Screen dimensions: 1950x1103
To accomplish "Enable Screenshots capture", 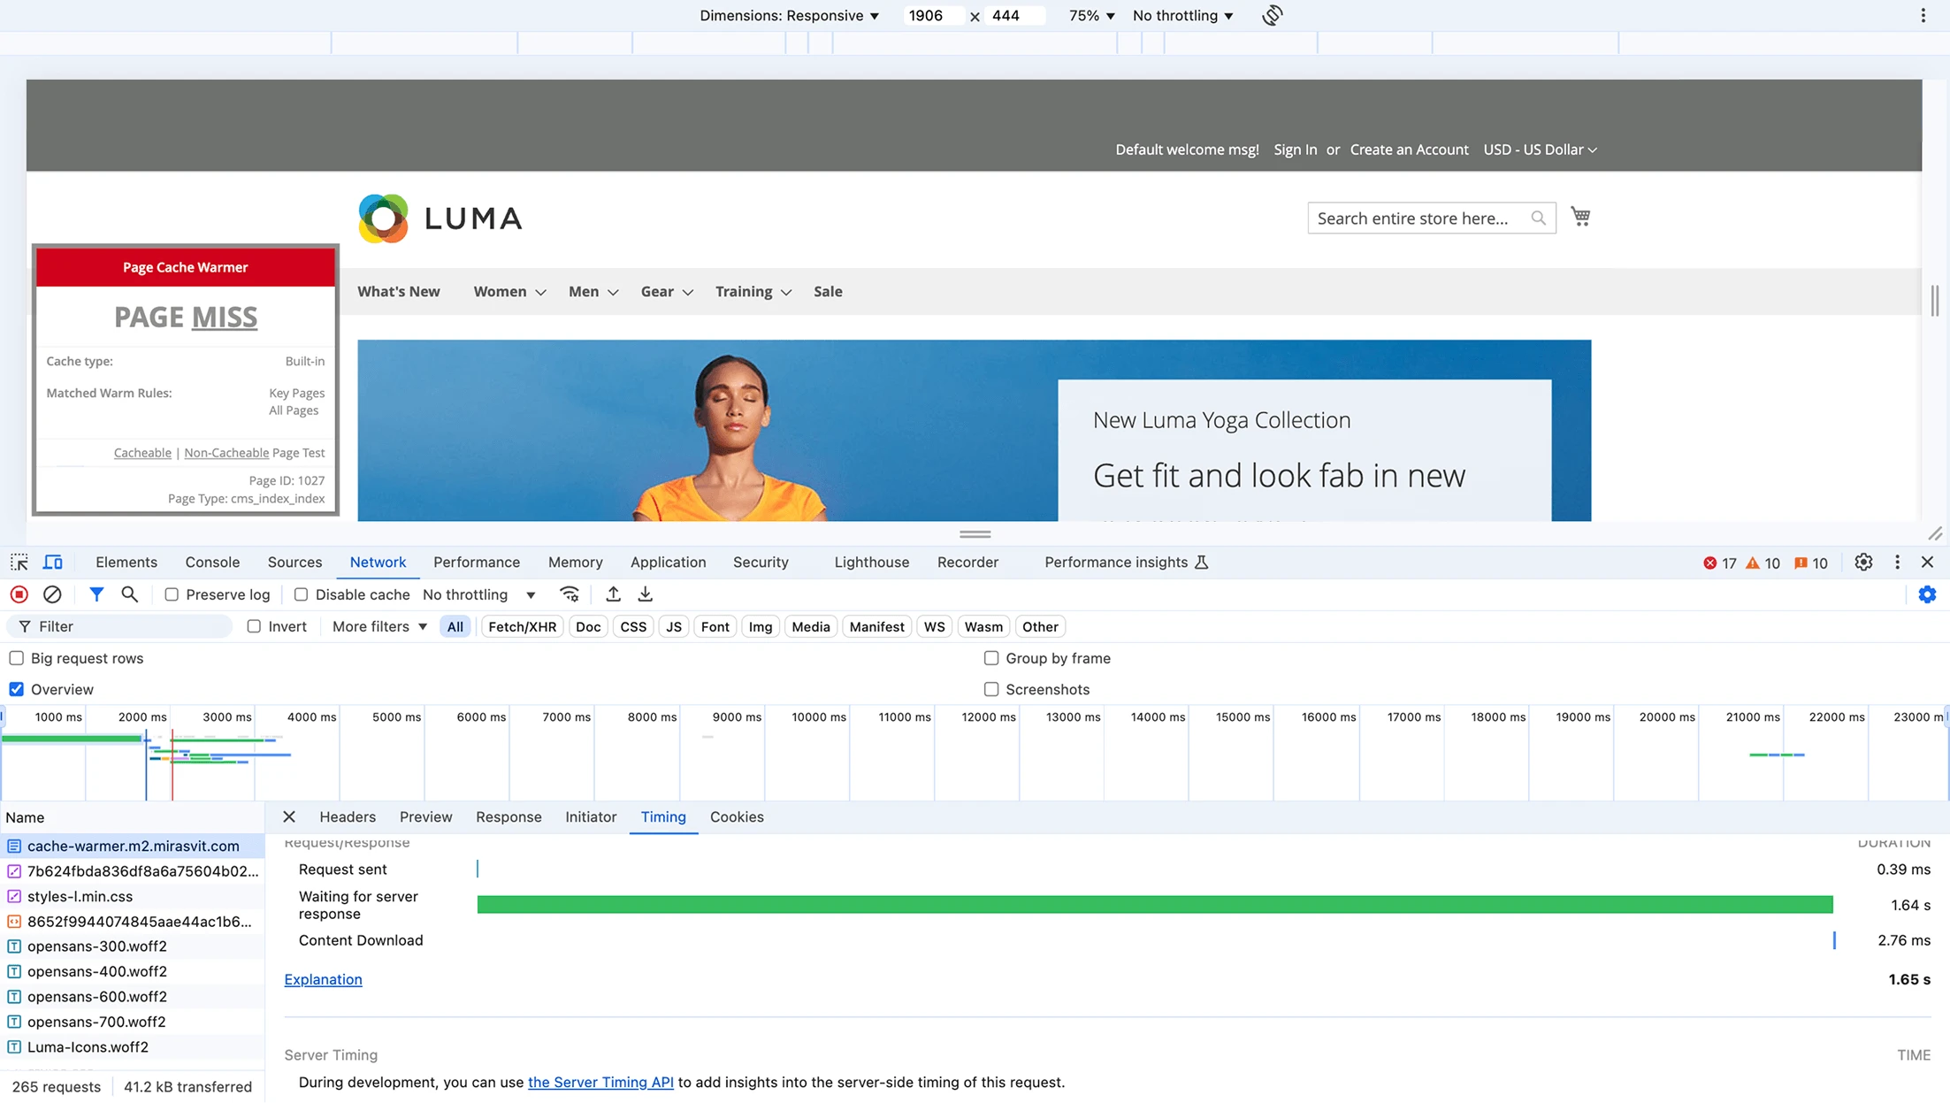I will coord(990,689).
